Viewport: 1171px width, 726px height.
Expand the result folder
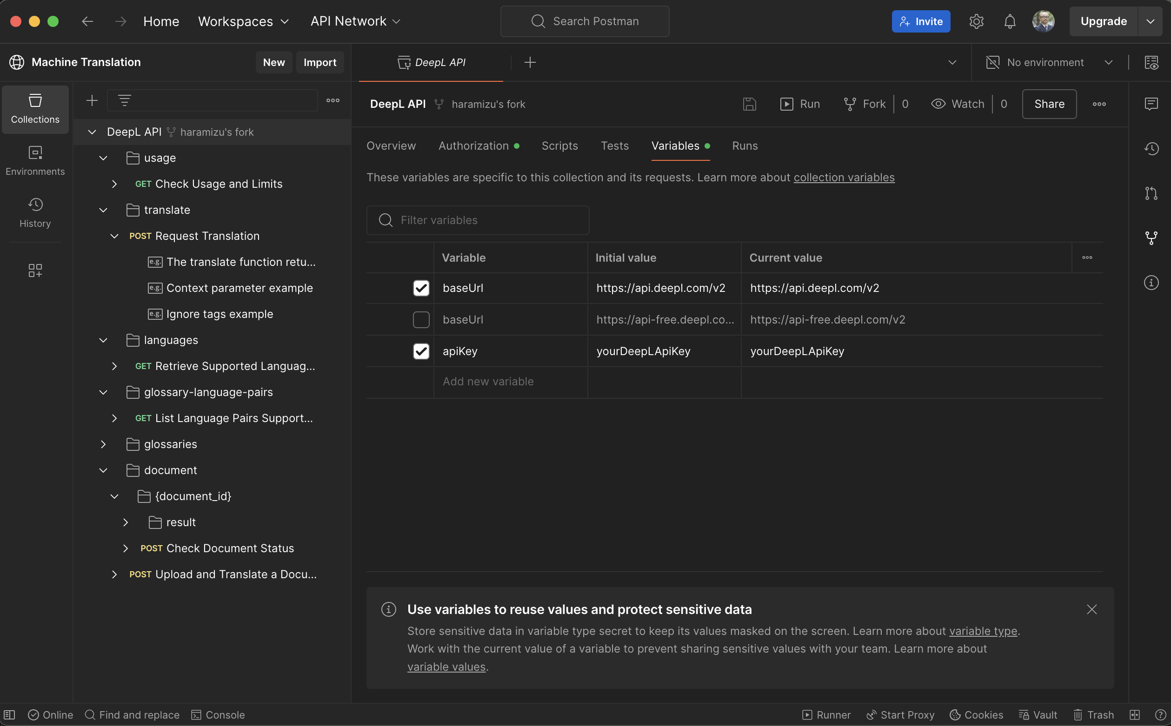click(x=125, y=522)
